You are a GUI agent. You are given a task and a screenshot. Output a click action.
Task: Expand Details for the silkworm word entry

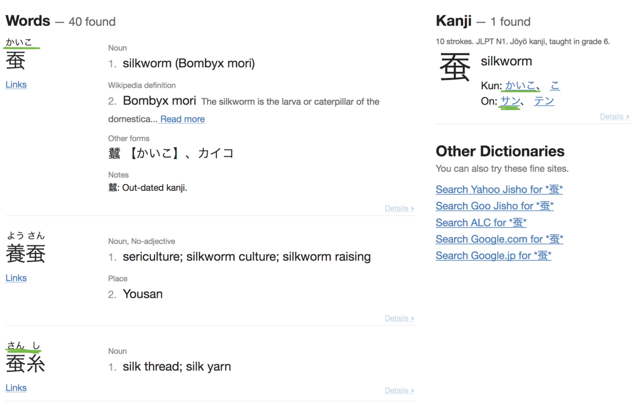click(x=399, y=208)
